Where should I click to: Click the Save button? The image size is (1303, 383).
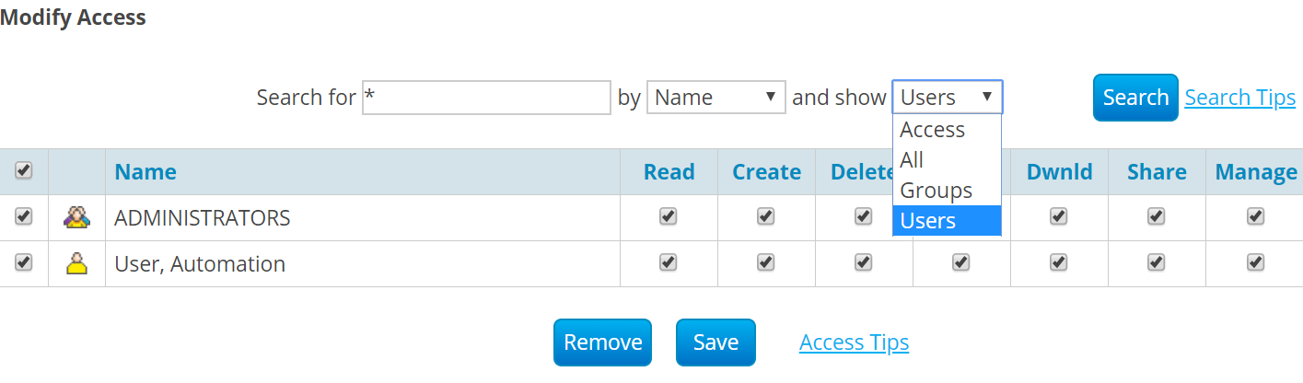click(x=715, y=342)
